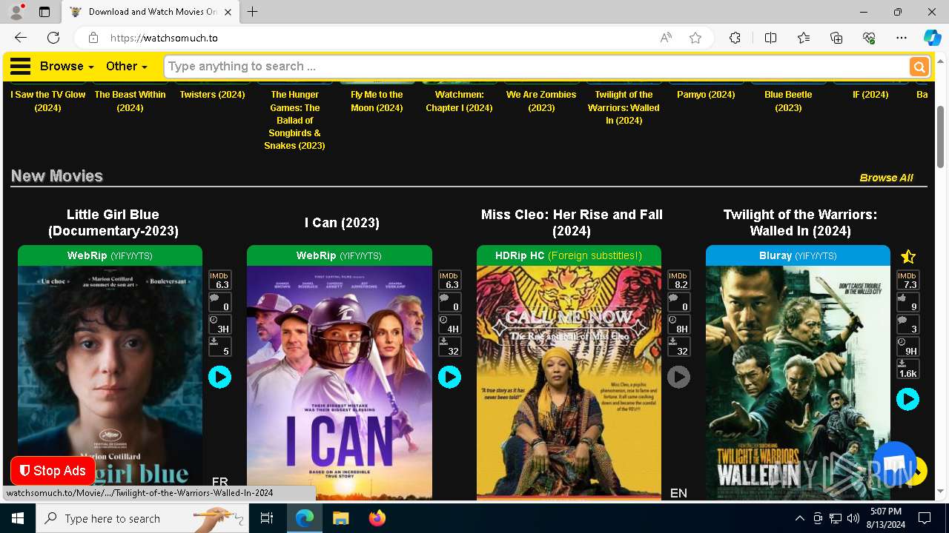Click IMDb 6.3 badge for Little Girl Blue

point(220,280)
